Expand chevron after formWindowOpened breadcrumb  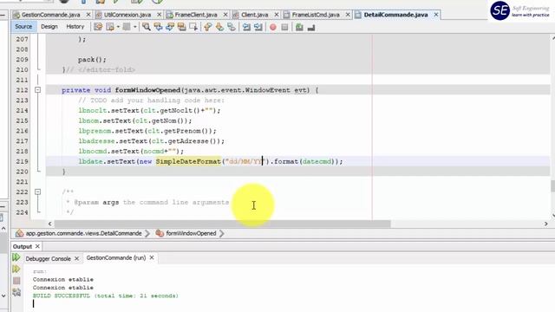pos(222,233)
